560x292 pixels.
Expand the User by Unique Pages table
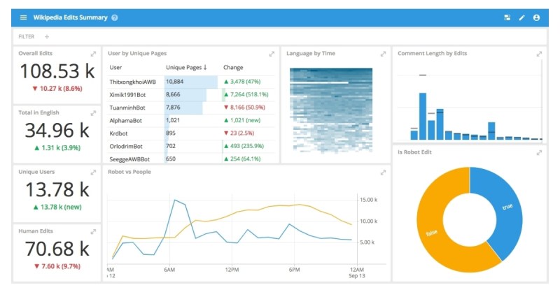click(x=272, y=54)
